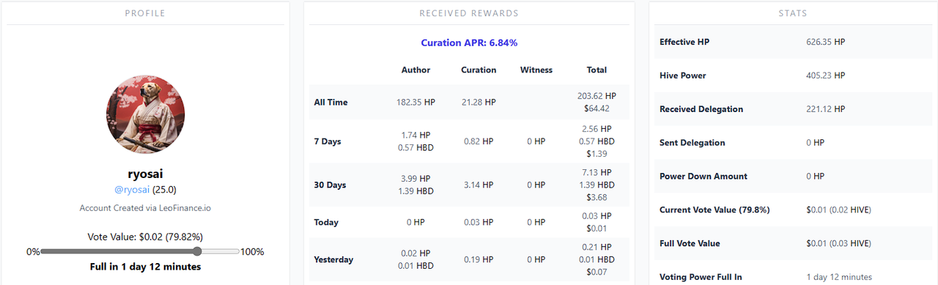Click the Full Vote Value stat label
Viewport: 938px width, 285px height.
tap(690, 243)
